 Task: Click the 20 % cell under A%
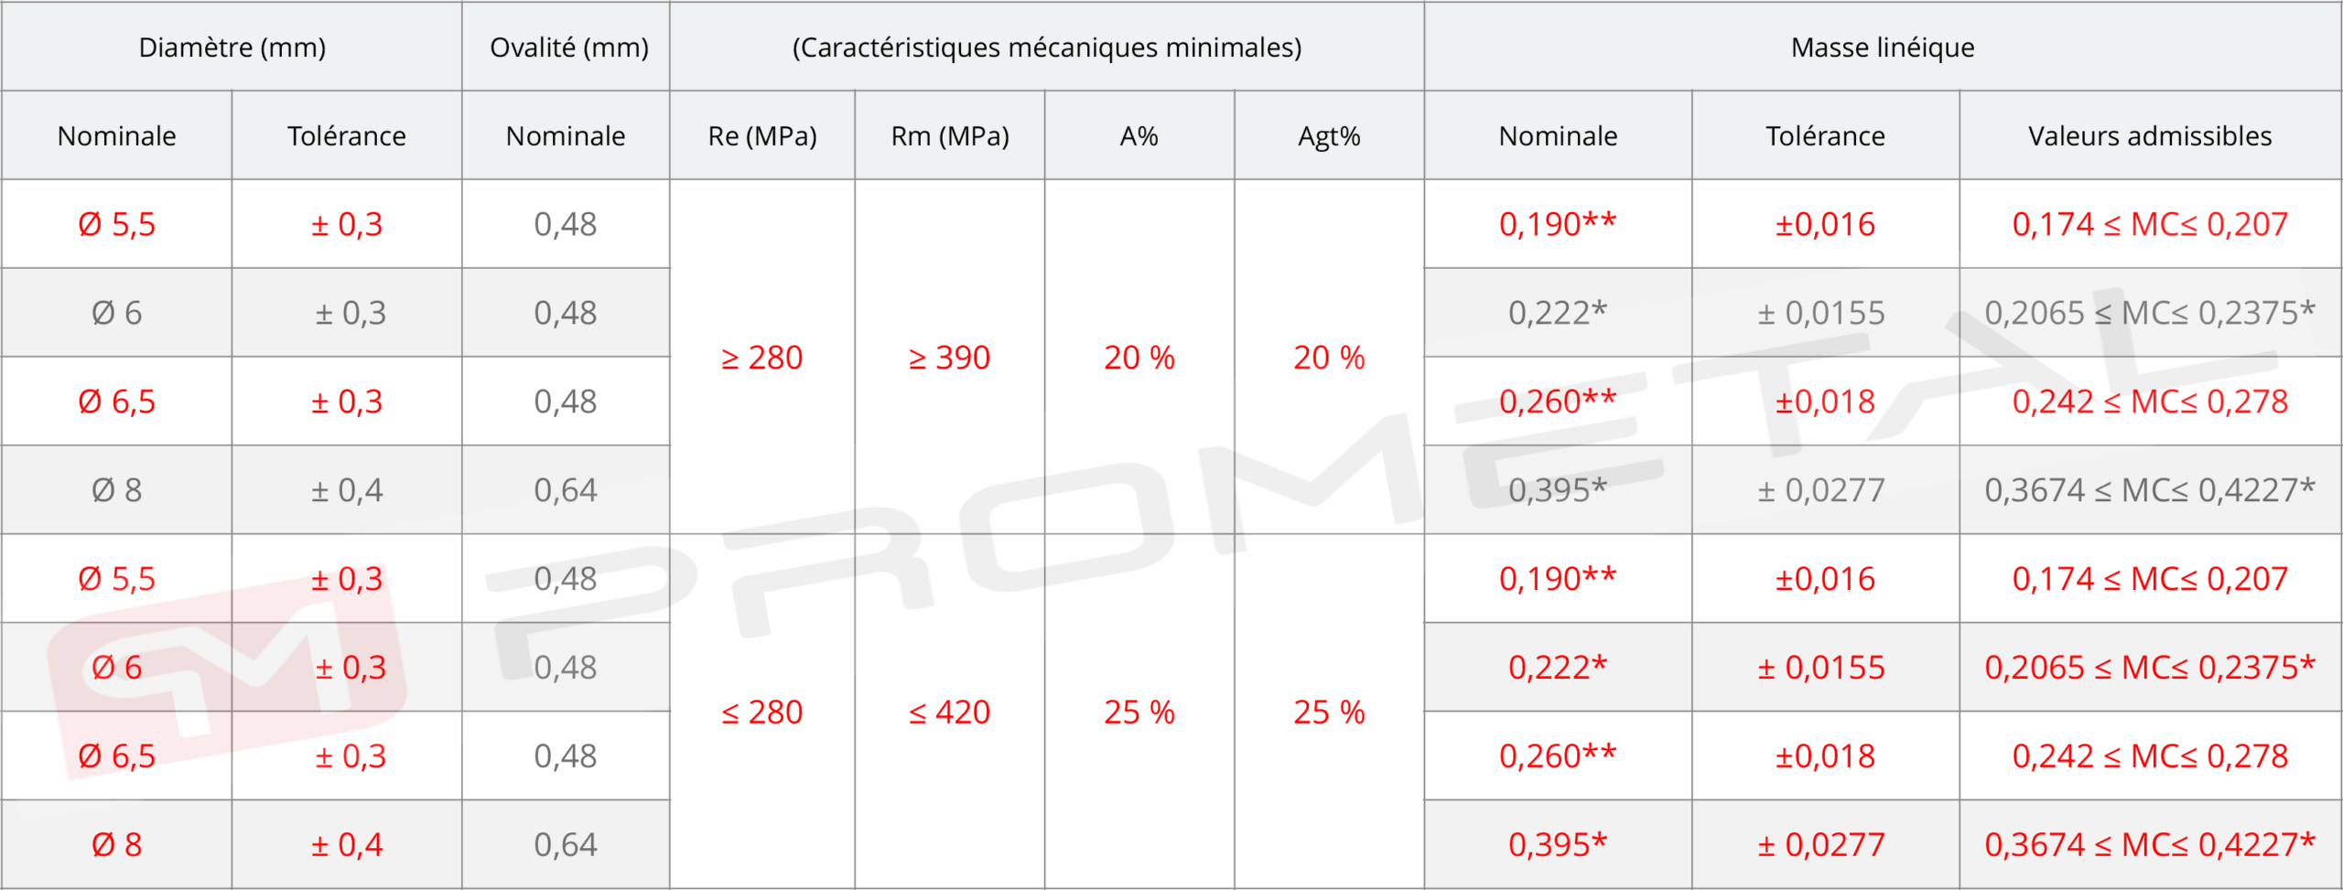tap(1139, 357)
